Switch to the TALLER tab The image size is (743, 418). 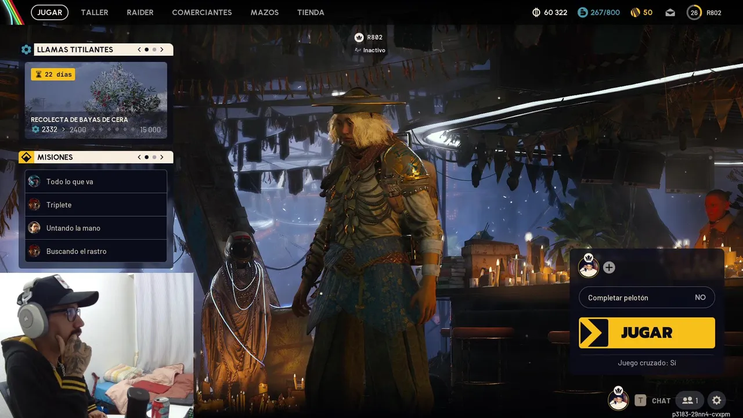pos(95,12)
